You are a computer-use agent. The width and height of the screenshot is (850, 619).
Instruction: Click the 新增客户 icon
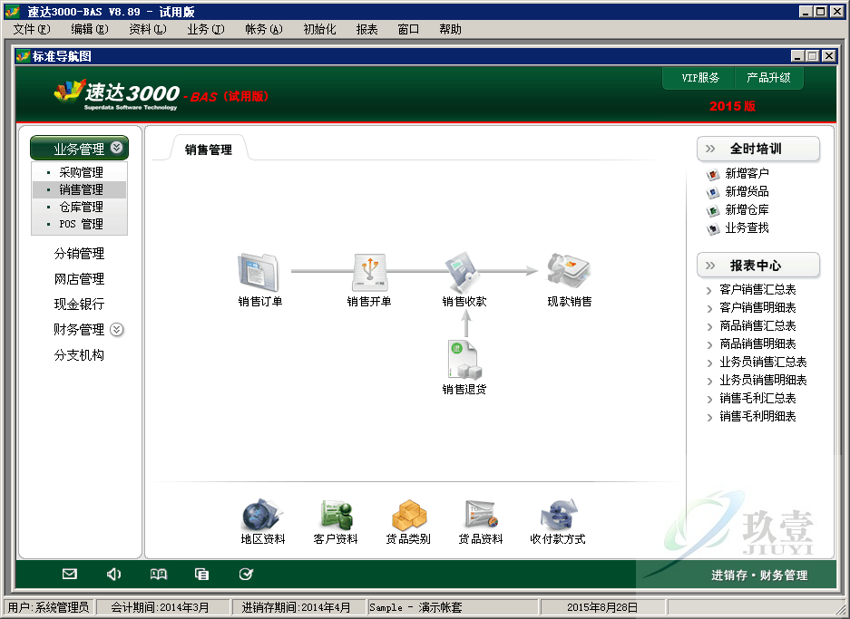[713, 174]
